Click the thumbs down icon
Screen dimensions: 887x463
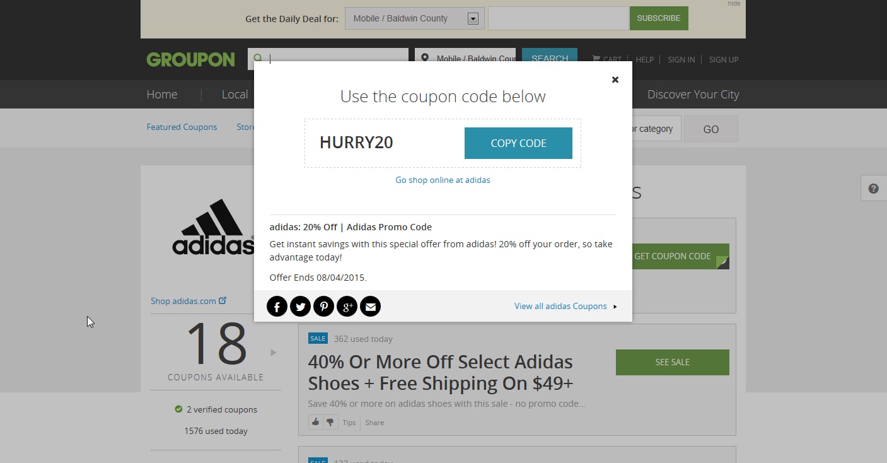(330, 422)
